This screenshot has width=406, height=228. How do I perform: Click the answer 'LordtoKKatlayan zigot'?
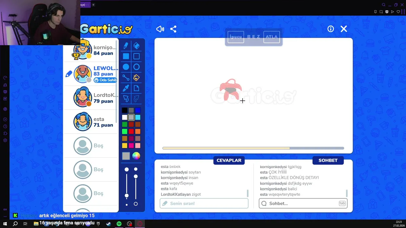(181, 194)
